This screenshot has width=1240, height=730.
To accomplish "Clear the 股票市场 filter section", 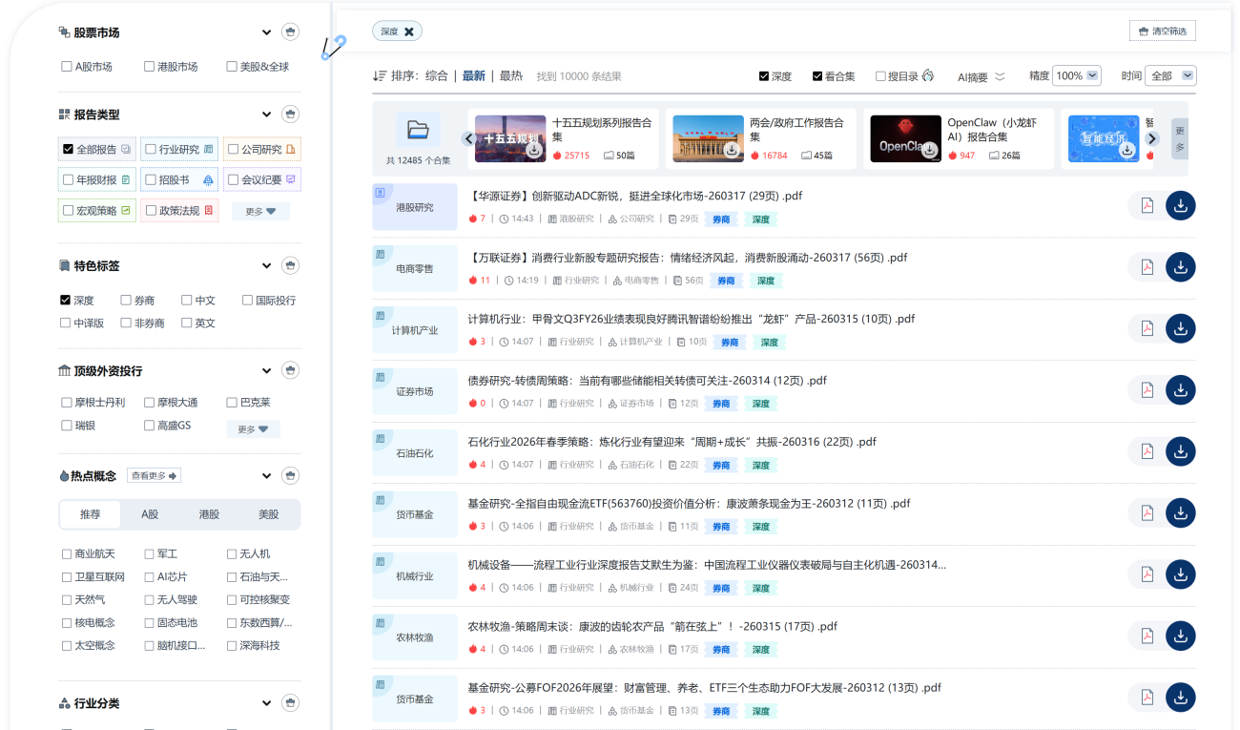I will click(291, 32).
